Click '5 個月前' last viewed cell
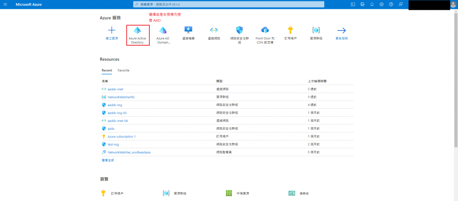This screenshot has width=458, height=201. point(314,152)
